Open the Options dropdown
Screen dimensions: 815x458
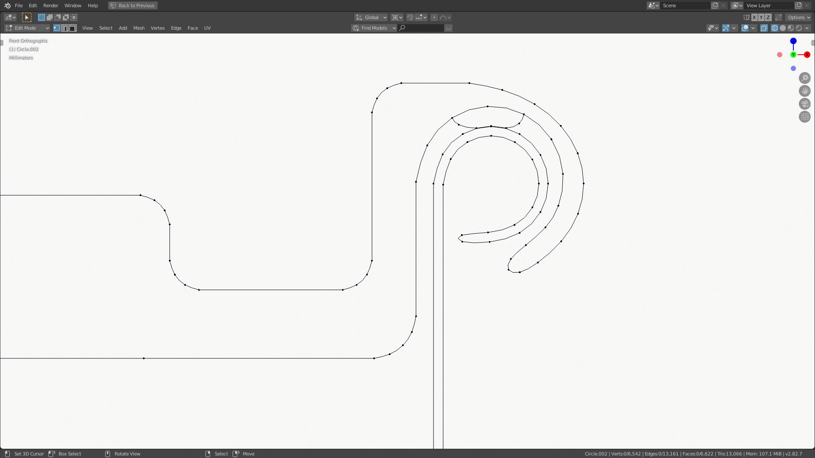(x=798, y=17)
